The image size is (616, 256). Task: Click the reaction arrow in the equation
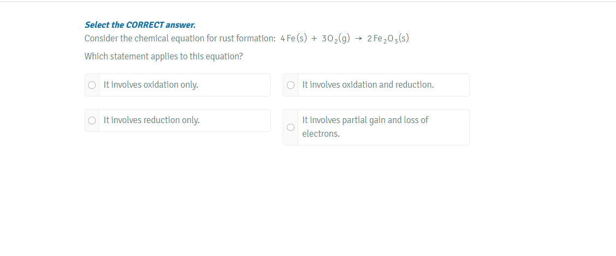point(359,39)
